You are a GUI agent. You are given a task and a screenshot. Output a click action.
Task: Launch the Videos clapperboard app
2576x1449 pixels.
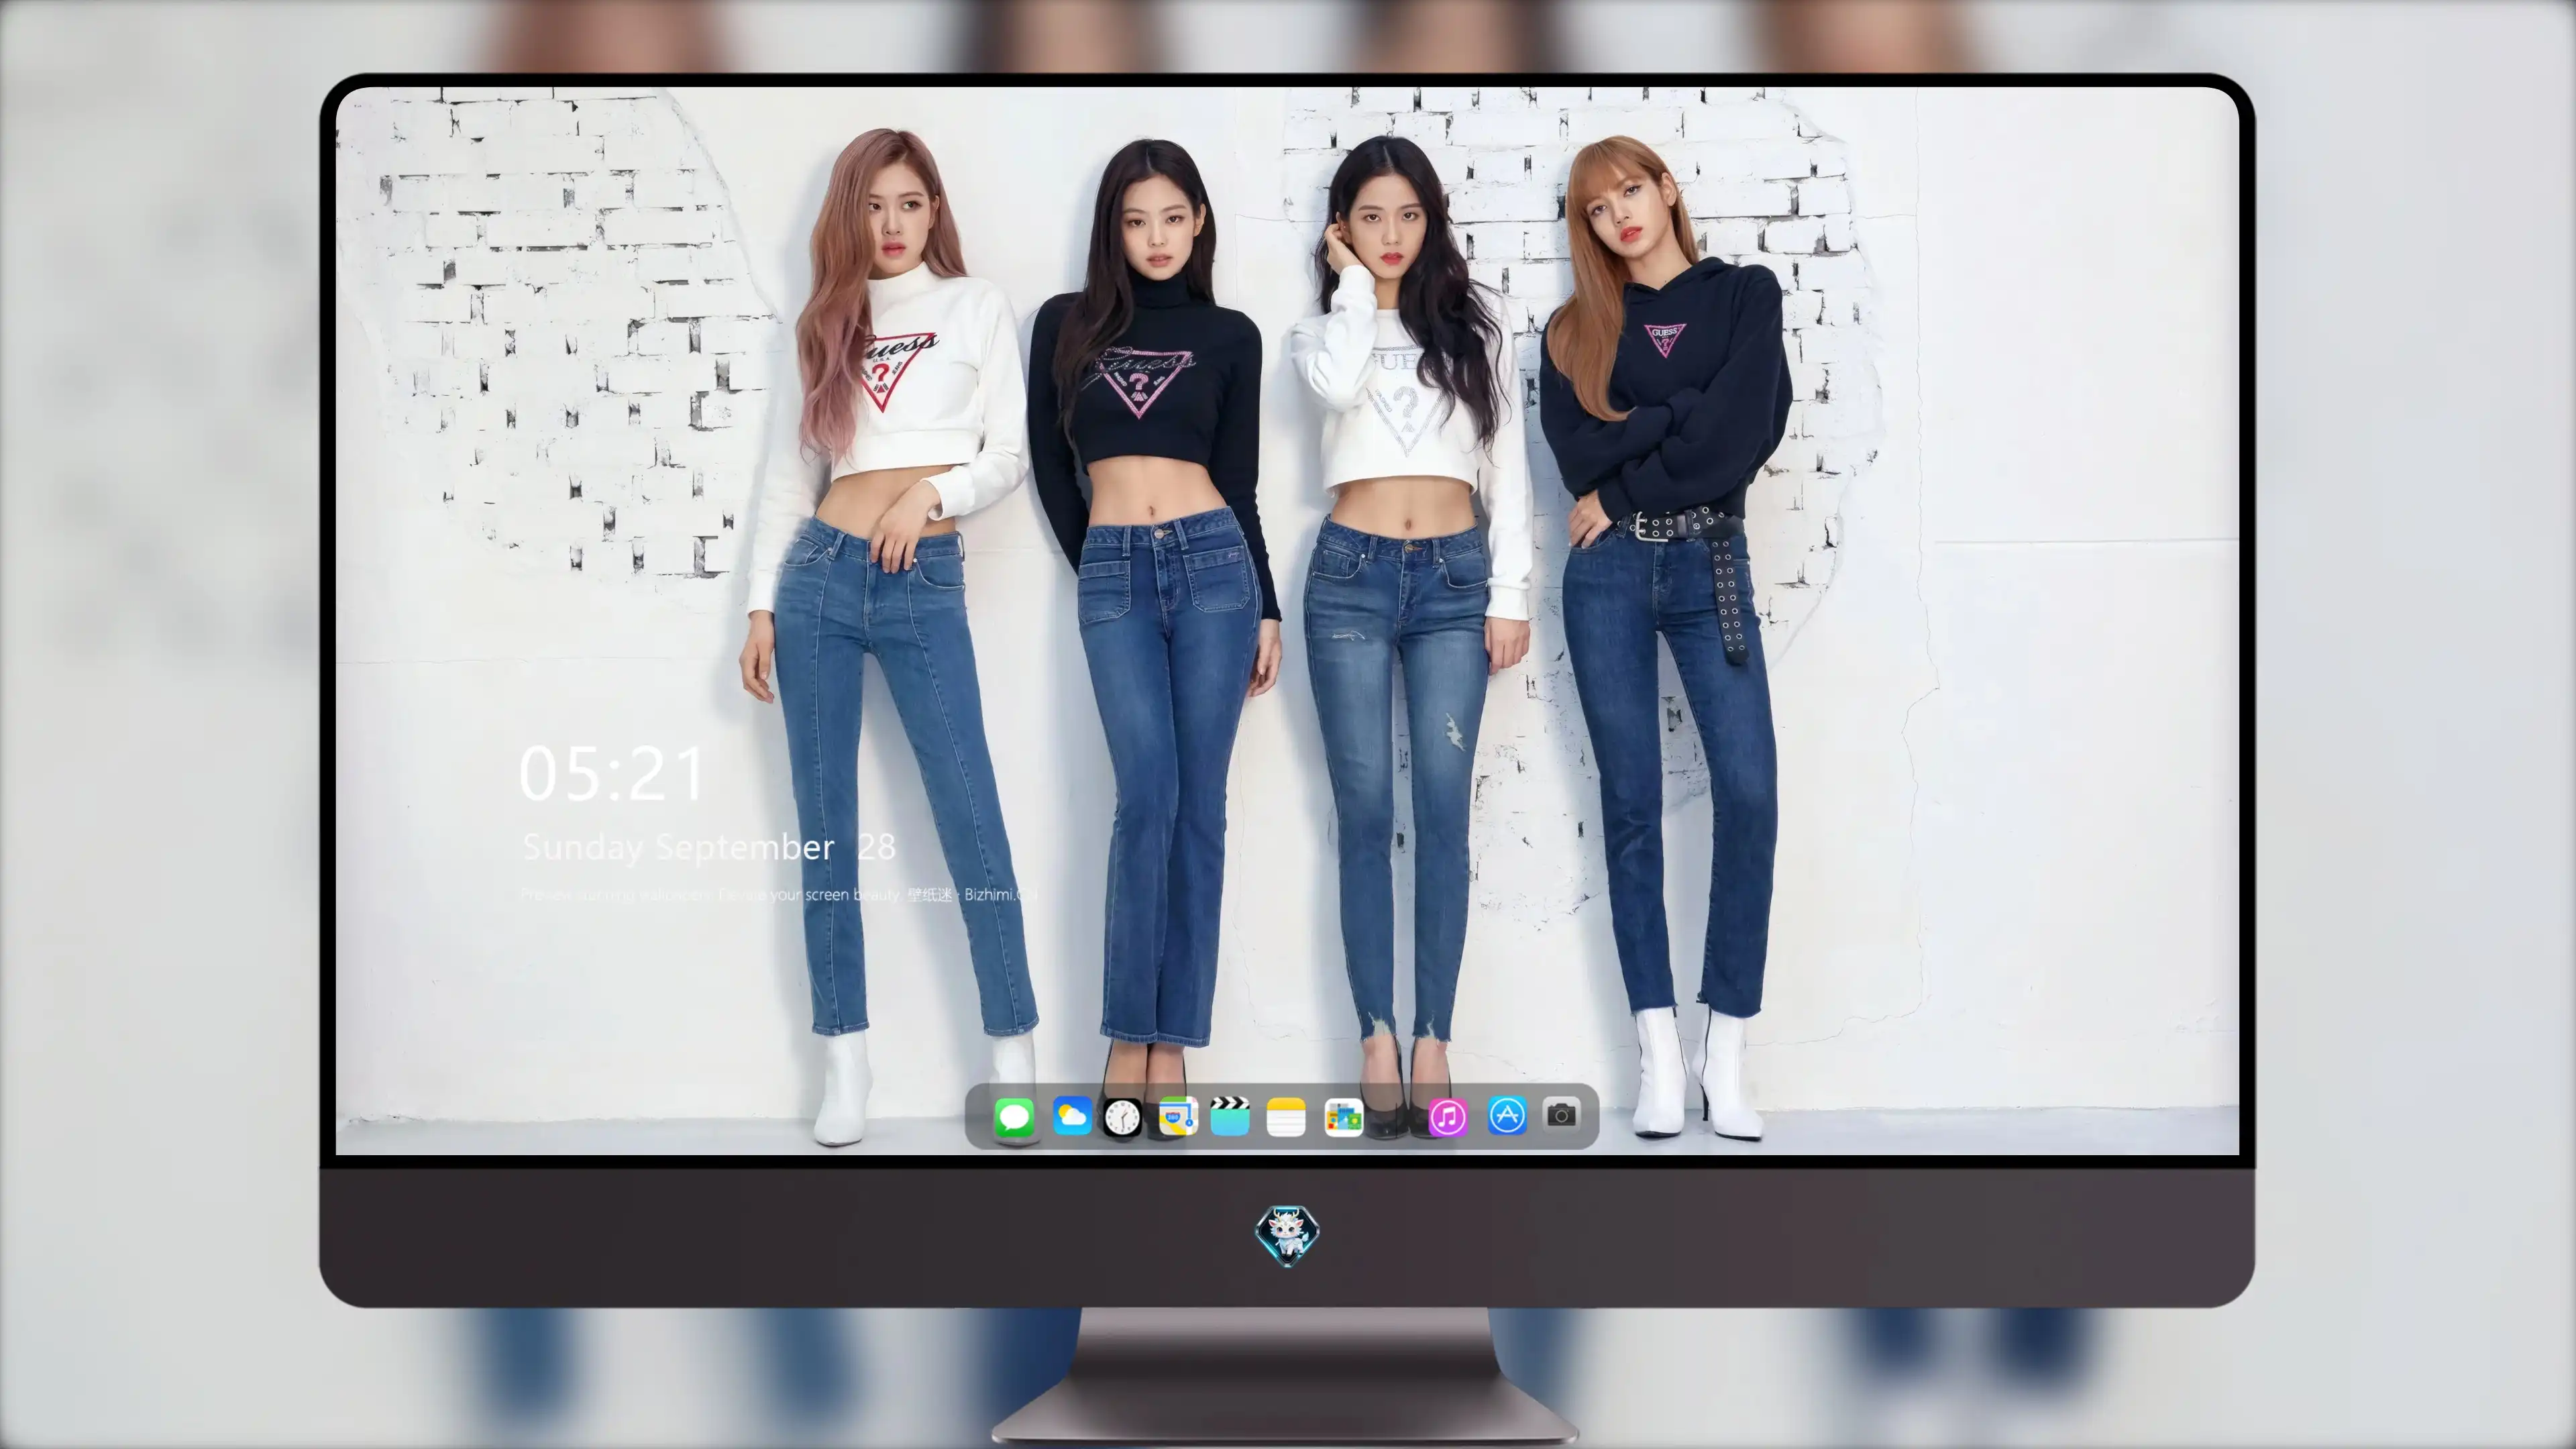coord(1230,1116)
